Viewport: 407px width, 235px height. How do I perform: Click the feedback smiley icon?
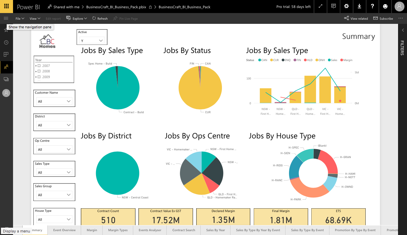tap(385, 6)
